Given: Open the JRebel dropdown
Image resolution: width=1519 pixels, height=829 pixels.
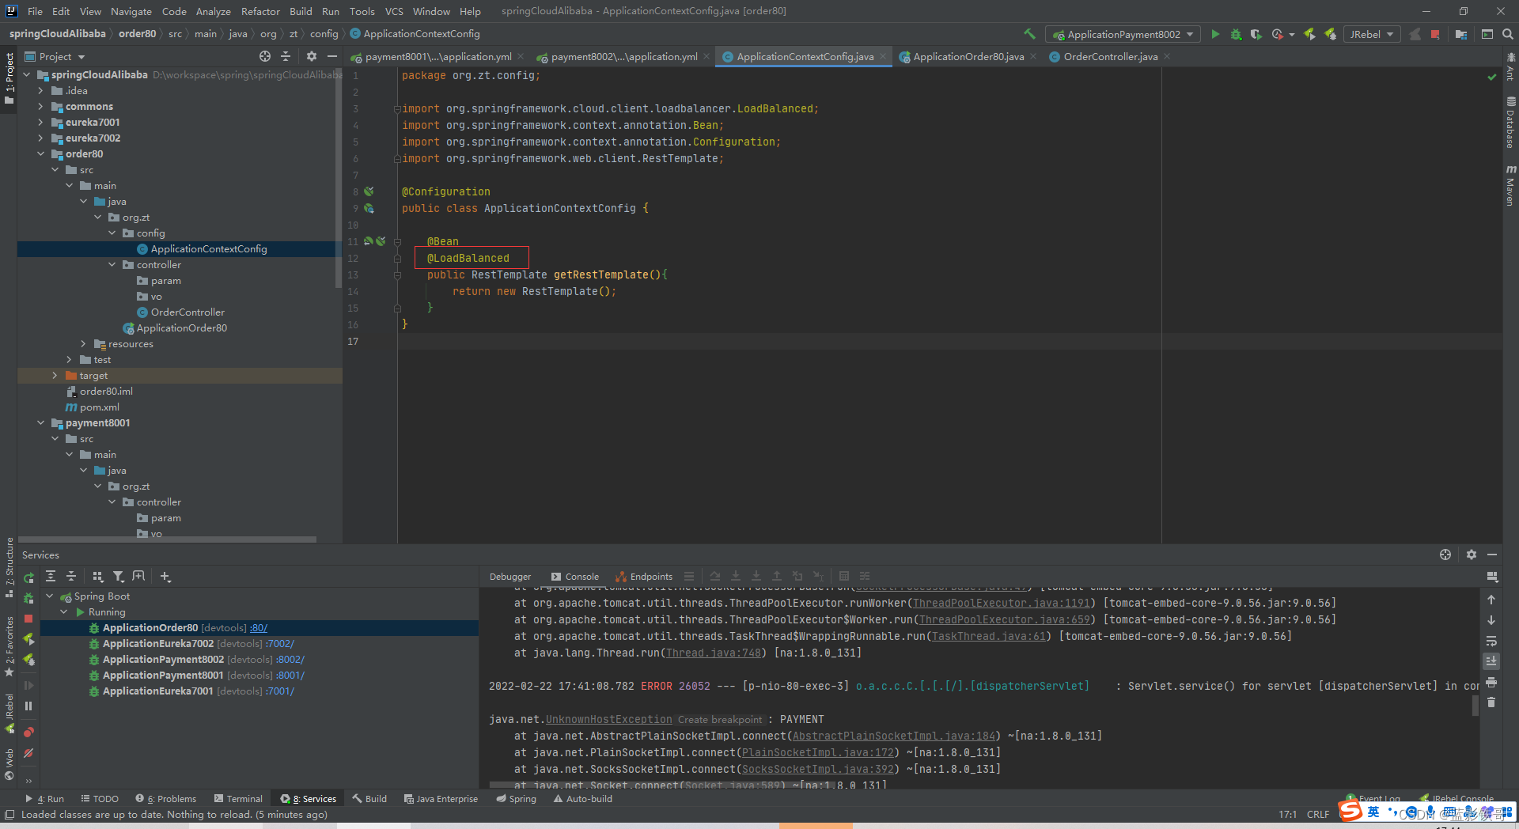Looking at the screenshot, I should click(x=1372, y=34).
